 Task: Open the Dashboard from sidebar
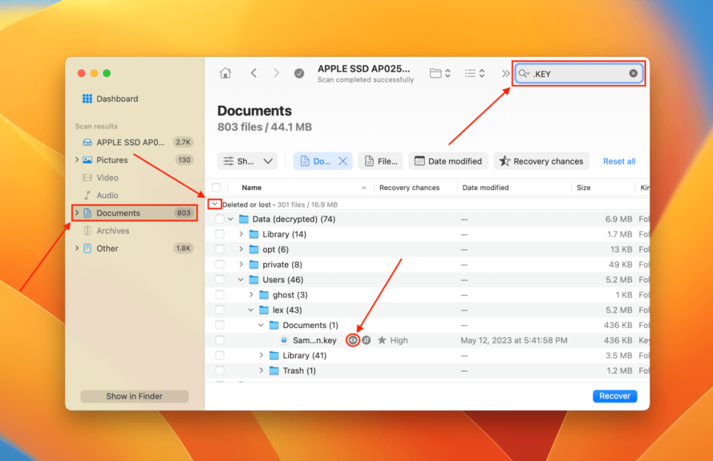110,99
